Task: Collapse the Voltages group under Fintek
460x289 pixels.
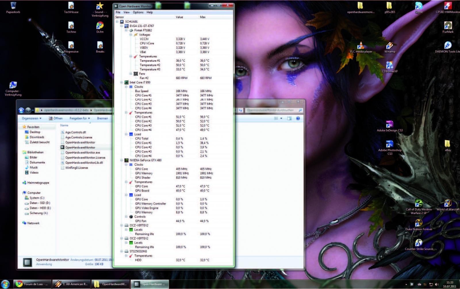Action: pos(131,35)
